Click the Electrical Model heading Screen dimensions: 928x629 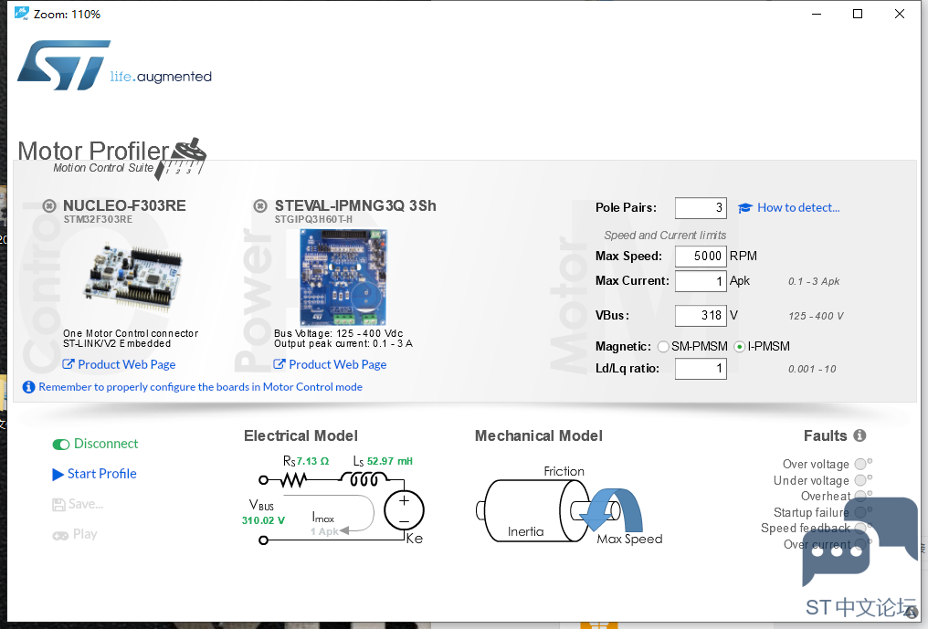click(x=301, y=436)
